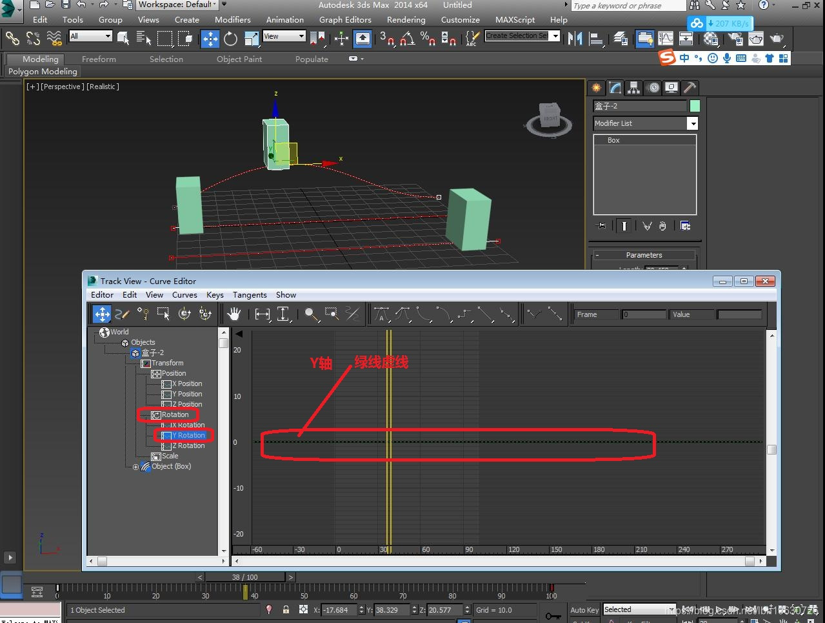Open the Hierarchy command panel tab
Viewport: 825px width, 623px height.
[634, 88]
